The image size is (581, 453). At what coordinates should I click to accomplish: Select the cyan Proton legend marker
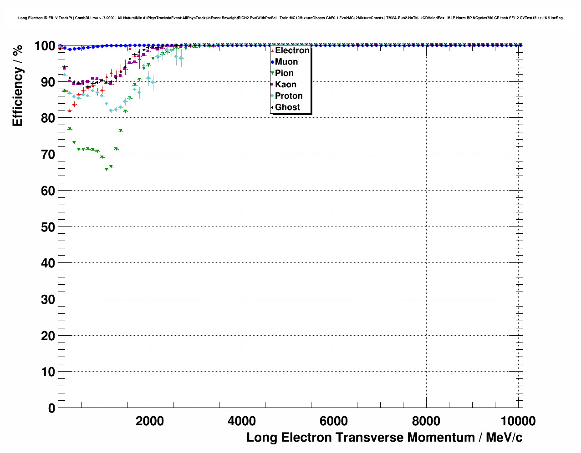(x=272, y=96)
